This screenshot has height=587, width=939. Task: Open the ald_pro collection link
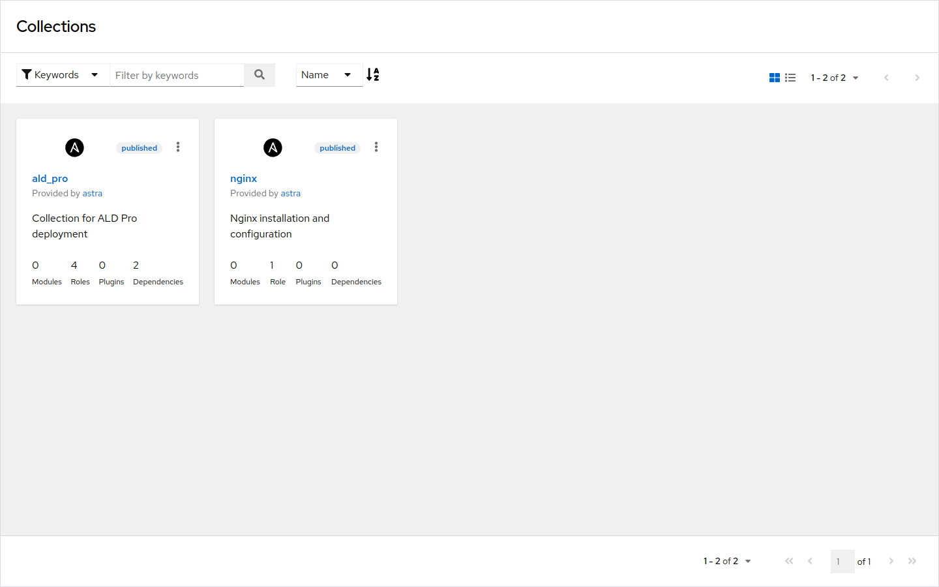[50, 179]
